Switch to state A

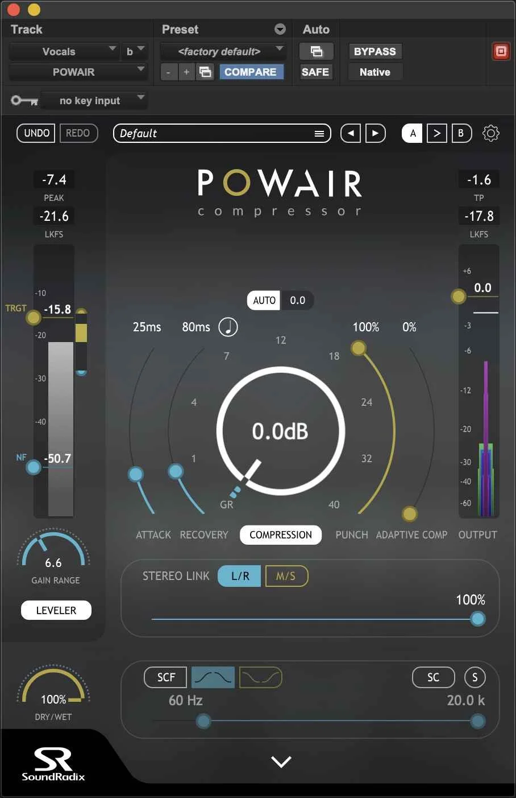coord(413,133)
